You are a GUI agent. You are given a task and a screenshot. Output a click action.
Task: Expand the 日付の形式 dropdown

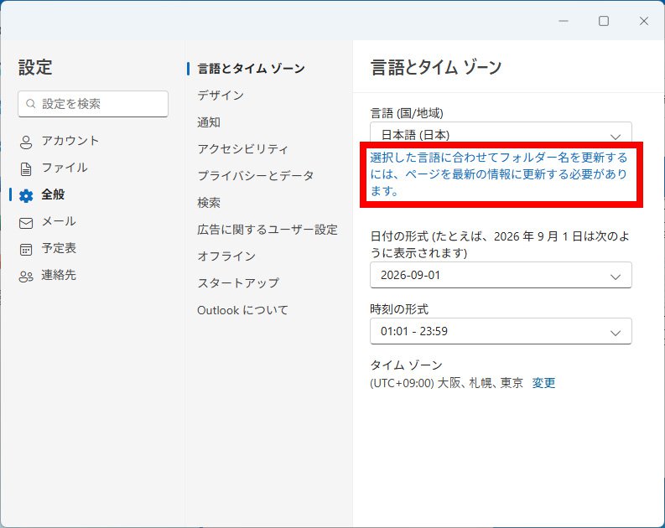tap(500, 275)
